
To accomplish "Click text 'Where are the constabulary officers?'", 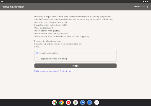I will tap(51, 34).
